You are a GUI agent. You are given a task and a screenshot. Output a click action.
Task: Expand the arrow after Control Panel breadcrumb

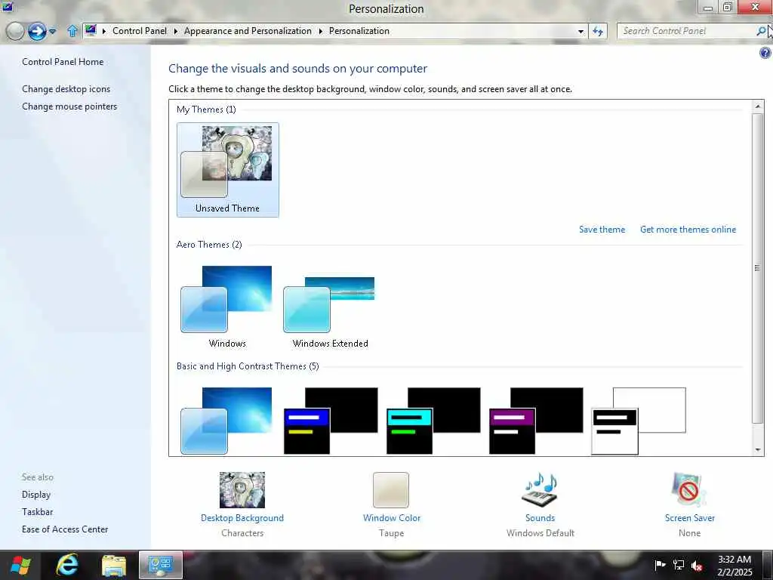tap(175, 31)
